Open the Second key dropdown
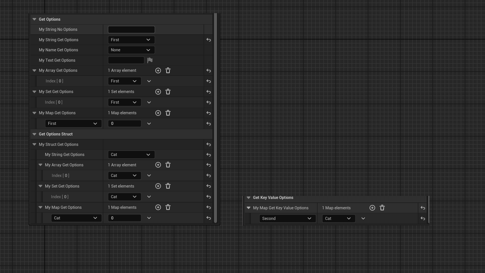485x273 pixels. [x=287, y=218]
